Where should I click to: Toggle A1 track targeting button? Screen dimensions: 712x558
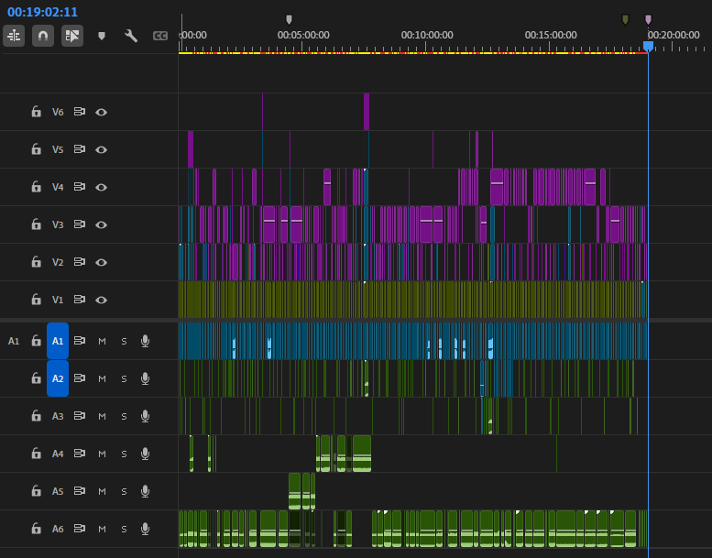58,341
